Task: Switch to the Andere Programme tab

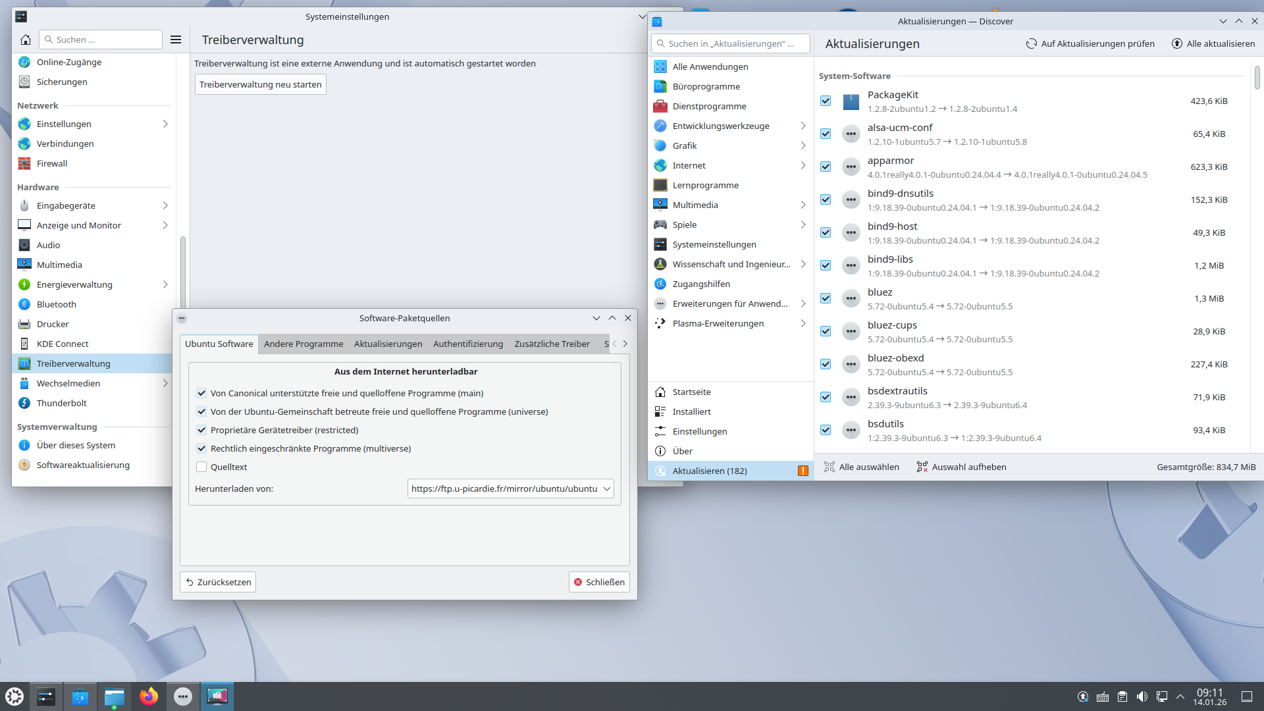Action: [x=303, y=344]
